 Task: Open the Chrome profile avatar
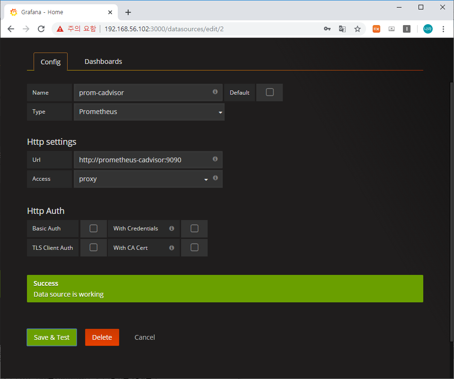point(428,29)
